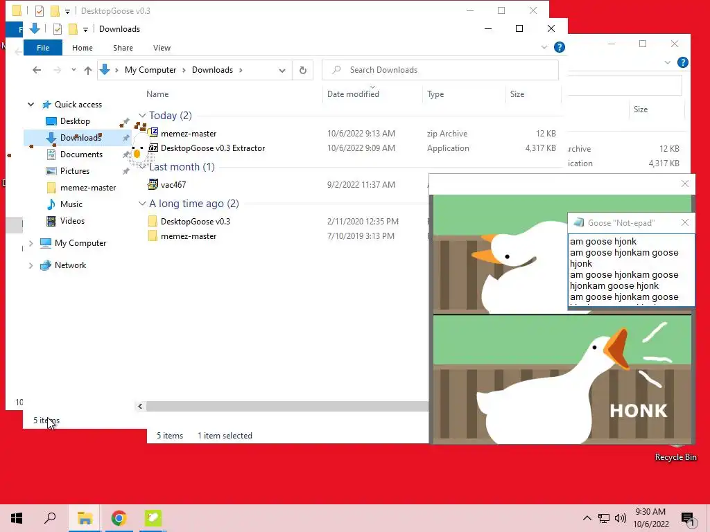Click inside the Goose Not-epad text area

(x=631, y=269)
